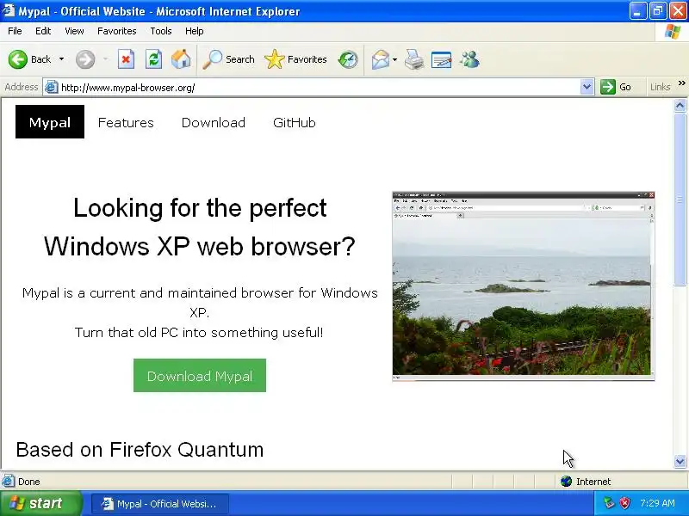This screenshot has height=516, width=689.
Task: Click the green Back arrow icon
Action: (x=18, y=59)
